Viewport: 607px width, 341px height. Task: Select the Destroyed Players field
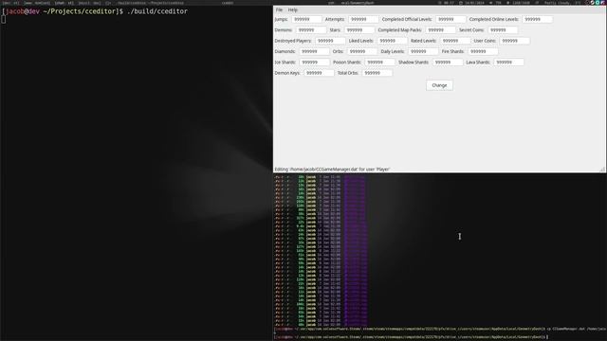tap(330, 41)
